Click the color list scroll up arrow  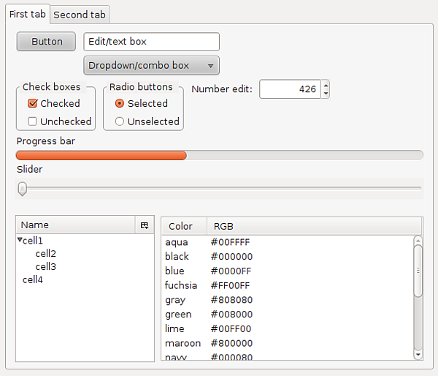coord(418,241)
